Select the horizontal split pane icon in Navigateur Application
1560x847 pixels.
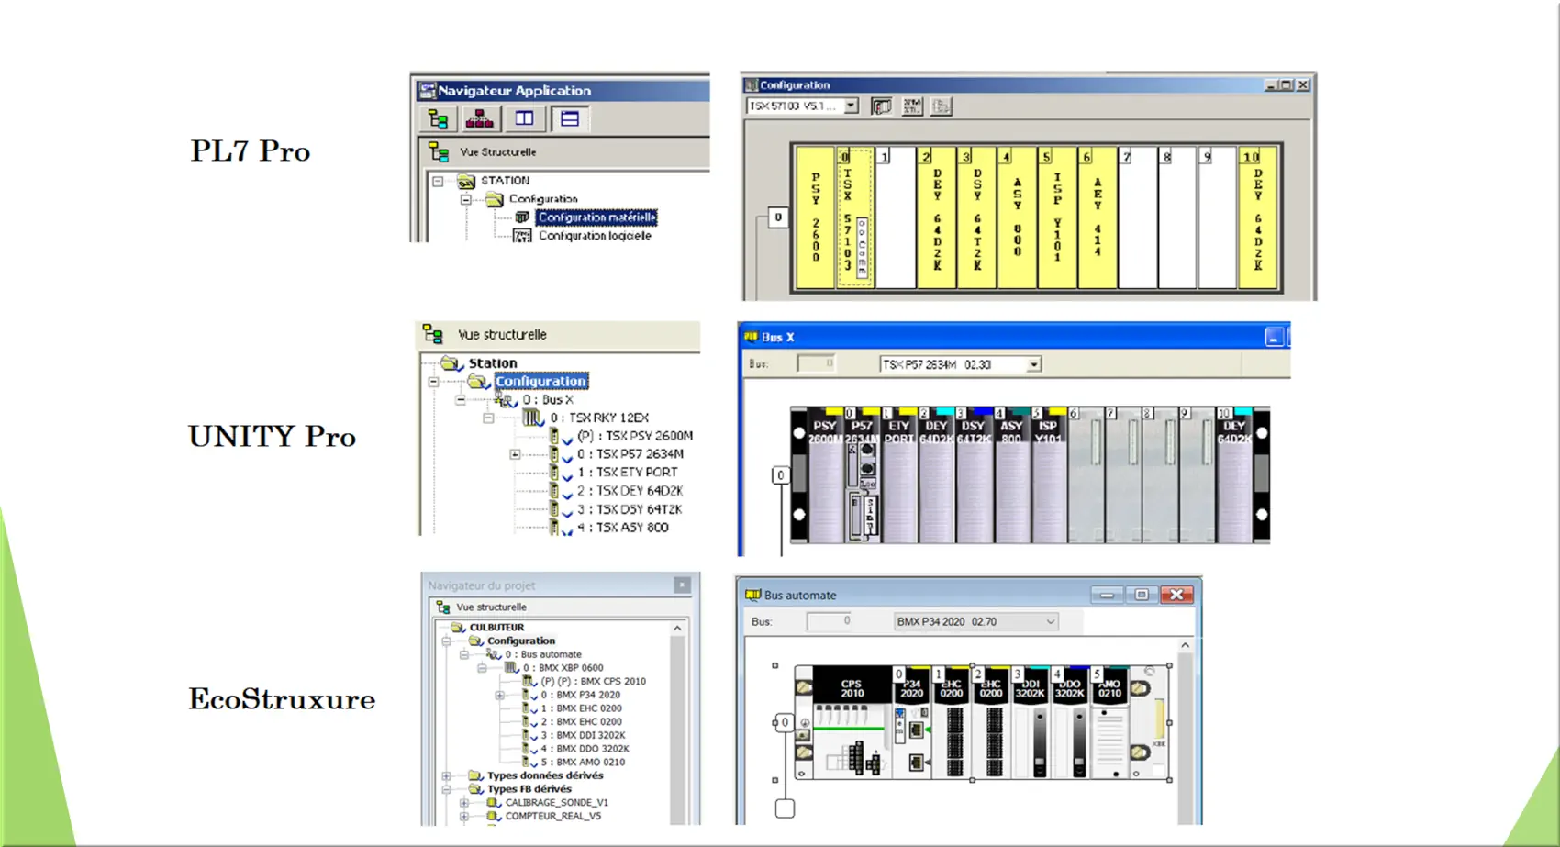pos(570,119)
